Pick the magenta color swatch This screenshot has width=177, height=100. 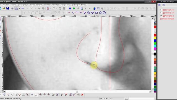tap(155, 49)
